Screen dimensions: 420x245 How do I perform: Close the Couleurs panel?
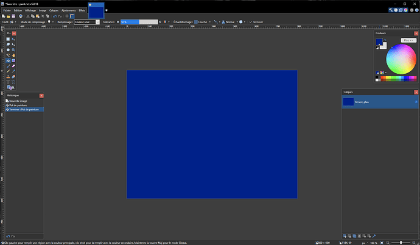coord(416,34)
